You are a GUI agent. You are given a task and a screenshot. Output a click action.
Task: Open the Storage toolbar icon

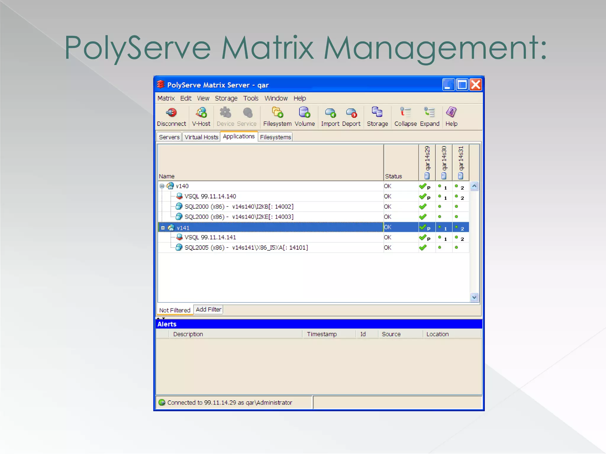coord(377,112)
